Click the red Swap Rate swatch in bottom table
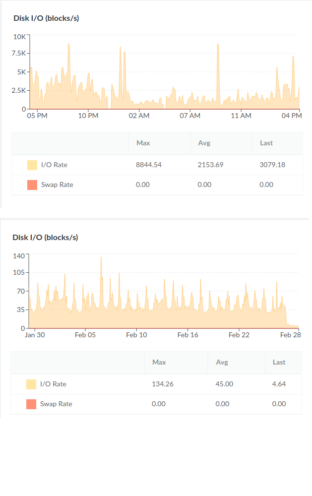The height and width of the screenshot is (496, 312). [31, 404]
